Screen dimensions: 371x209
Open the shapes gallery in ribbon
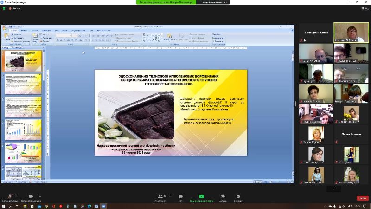point(153,38)
